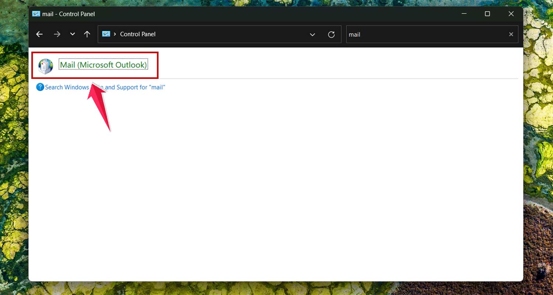Click the blue Help question mark icon
The height and width of the screenshot is (295, 553).
pos(39,87)
